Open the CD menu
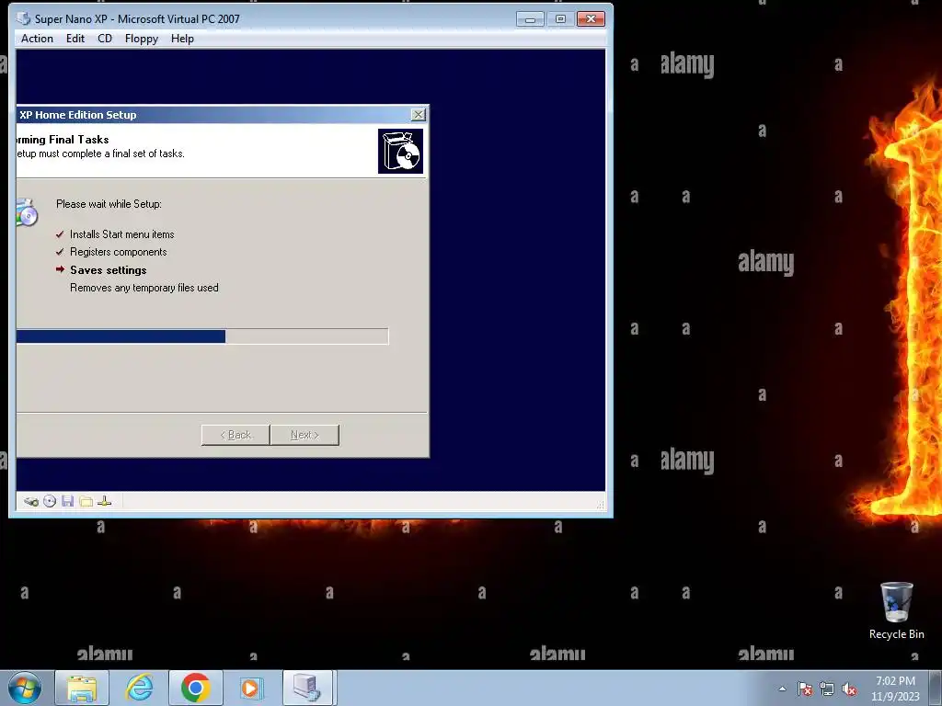This screenshot has width=942, height=706. pos(105,39)
